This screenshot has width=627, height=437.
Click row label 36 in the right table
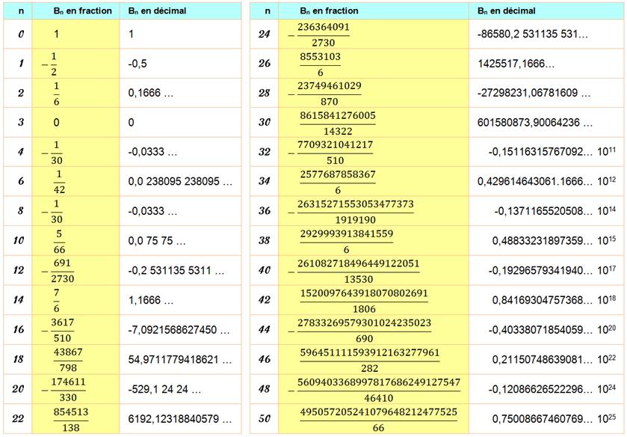pos(265,212)
